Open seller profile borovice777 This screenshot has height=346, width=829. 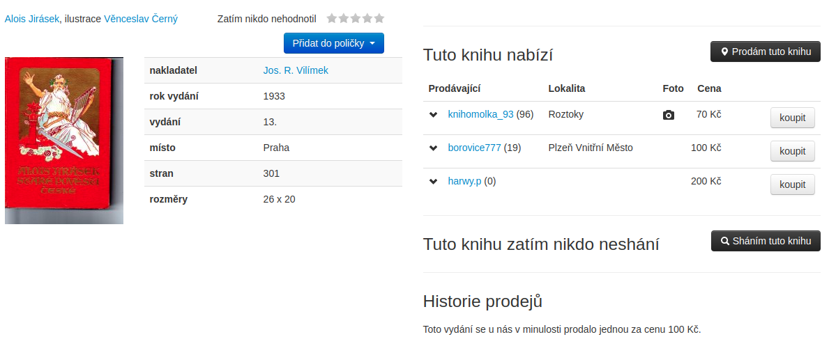[474, 148]
